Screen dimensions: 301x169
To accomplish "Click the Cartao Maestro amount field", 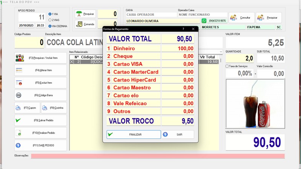I will pyautogui.click(x=178, y=88).
